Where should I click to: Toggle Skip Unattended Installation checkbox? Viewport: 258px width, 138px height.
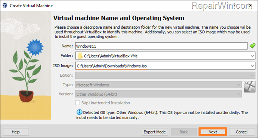tap(78, 103)
